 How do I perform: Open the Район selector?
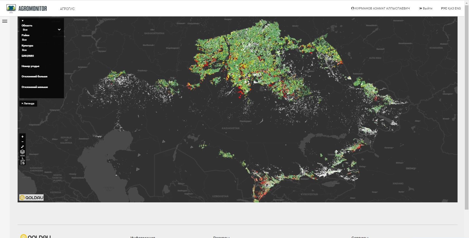pyautogui.click(x=41, y=40)
